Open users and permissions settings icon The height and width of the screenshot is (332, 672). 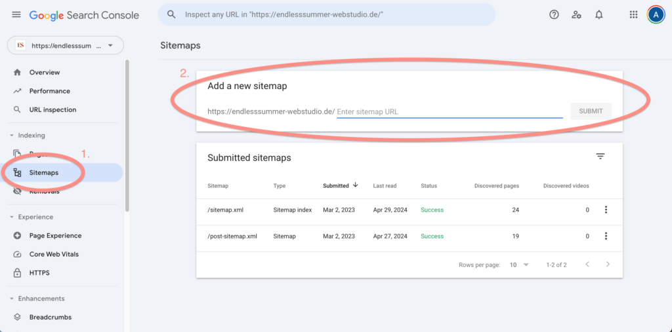576,14
